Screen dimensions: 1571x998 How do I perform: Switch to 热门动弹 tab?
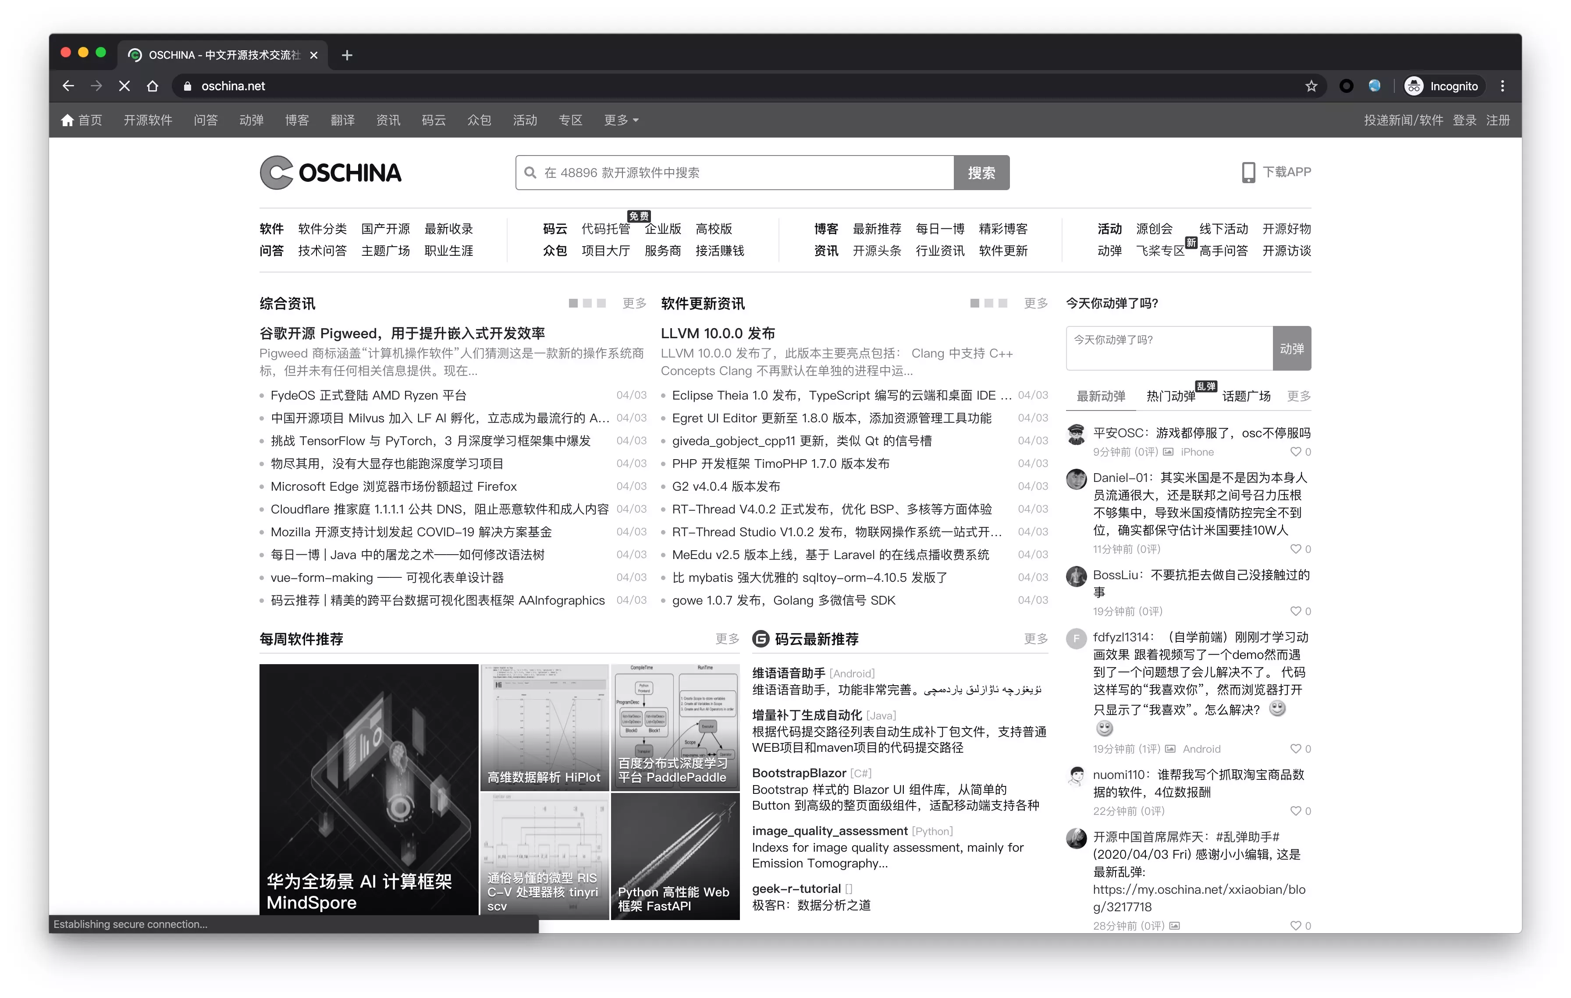tap(1171, 396)
